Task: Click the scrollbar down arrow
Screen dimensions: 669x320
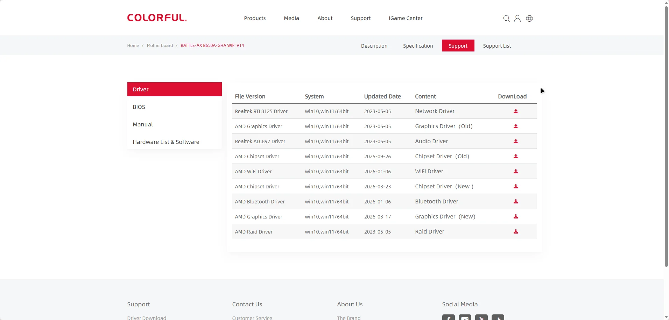Action: pos(666,317)
